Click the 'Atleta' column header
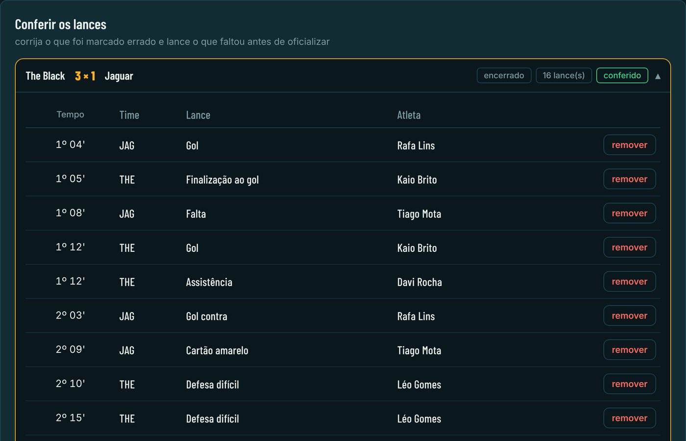 409,115
